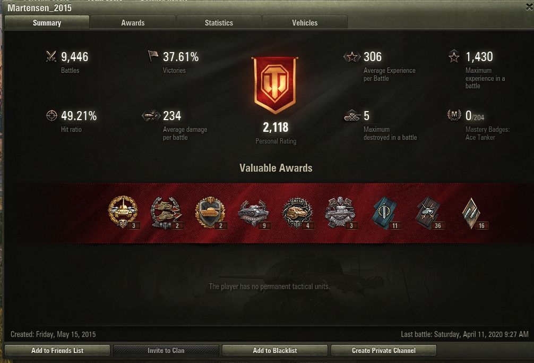Select the Summary tab
The height and width of the screenshot is (363, 534).
pyautogui.click(x=47, y=23)
